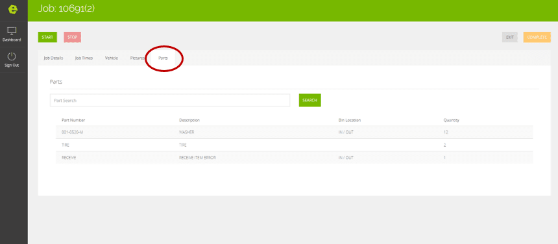This screenshot has width=558, height=244.
Task: Click the EXIT button
Action: [509, 37]
